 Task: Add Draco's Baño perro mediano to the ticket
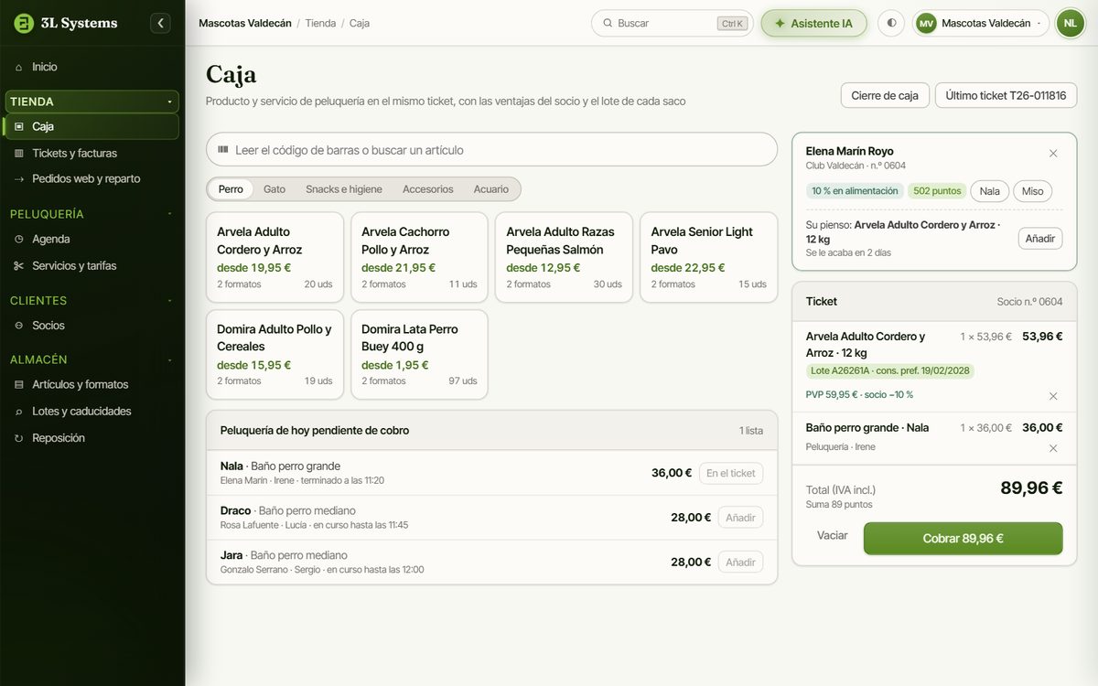(x=740, y=518)
